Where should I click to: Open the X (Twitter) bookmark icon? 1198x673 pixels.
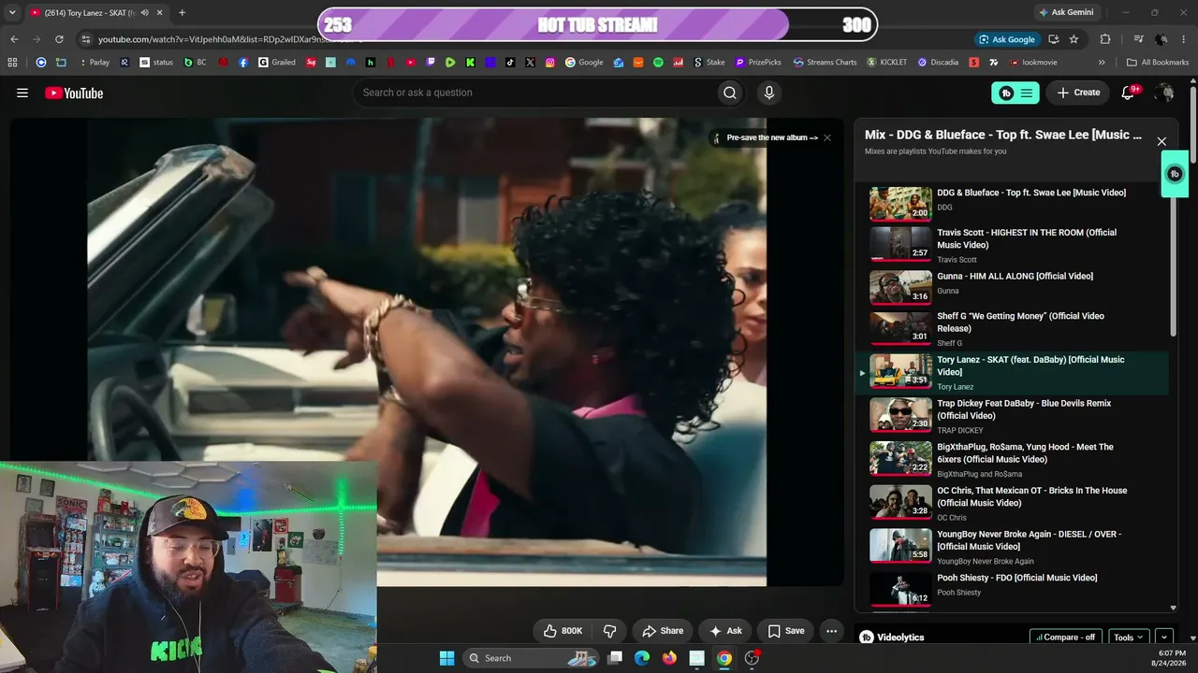pos(530,63)
